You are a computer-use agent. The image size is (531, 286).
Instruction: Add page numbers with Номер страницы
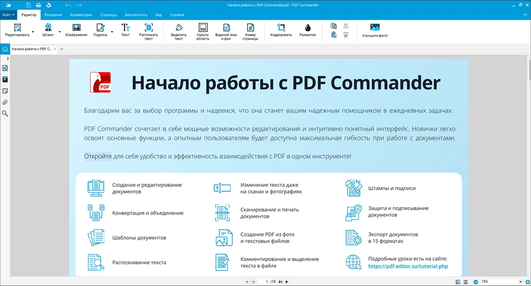tap(250, 32)
